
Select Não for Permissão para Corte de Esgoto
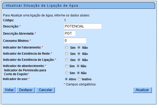79,73
